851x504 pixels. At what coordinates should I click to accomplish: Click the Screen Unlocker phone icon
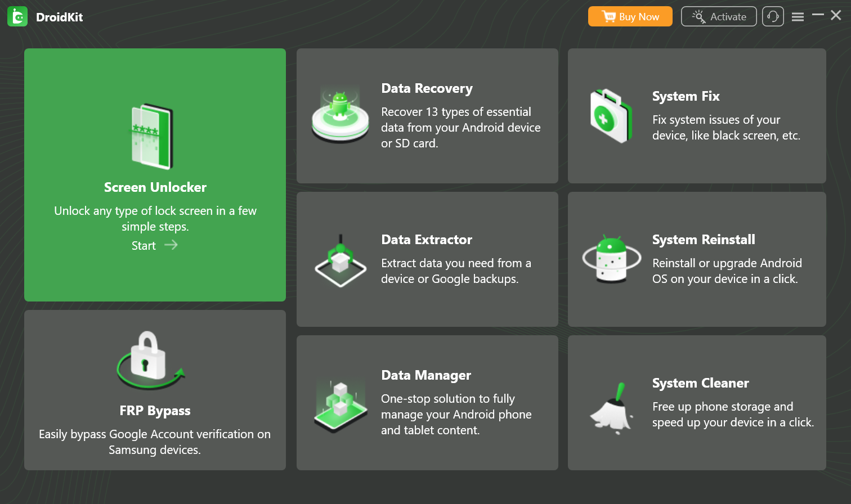pyautogui.click(x=153, y=136)
